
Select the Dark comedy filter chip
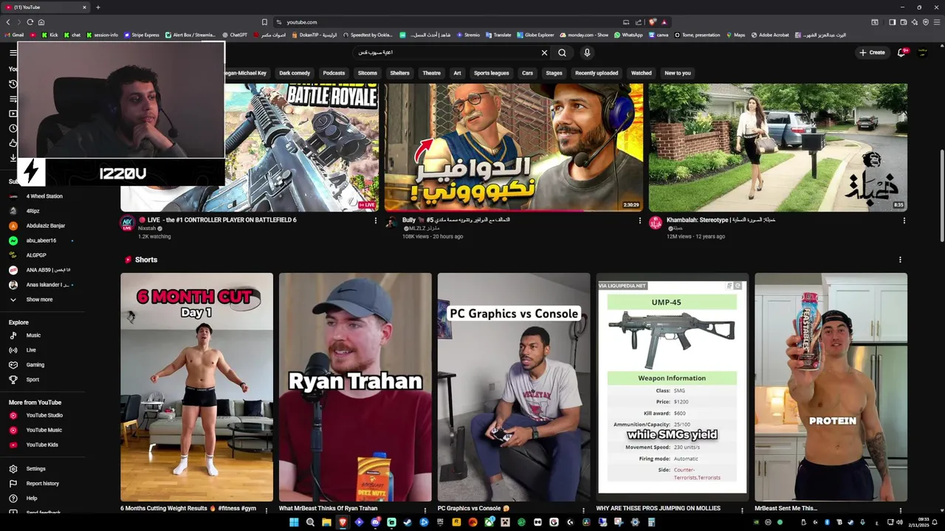pyautogui.click(x=295, y=73)
